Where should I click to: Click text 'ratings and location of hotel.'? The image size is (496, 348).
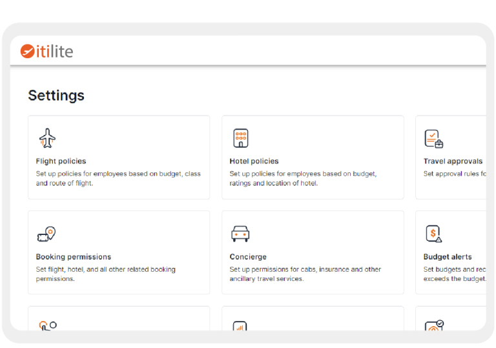click(x=274, y=183)
